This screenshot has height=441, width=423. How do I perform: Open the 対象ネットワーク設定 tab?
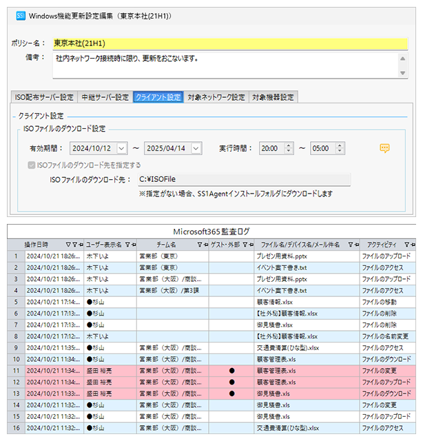(216, 97)
